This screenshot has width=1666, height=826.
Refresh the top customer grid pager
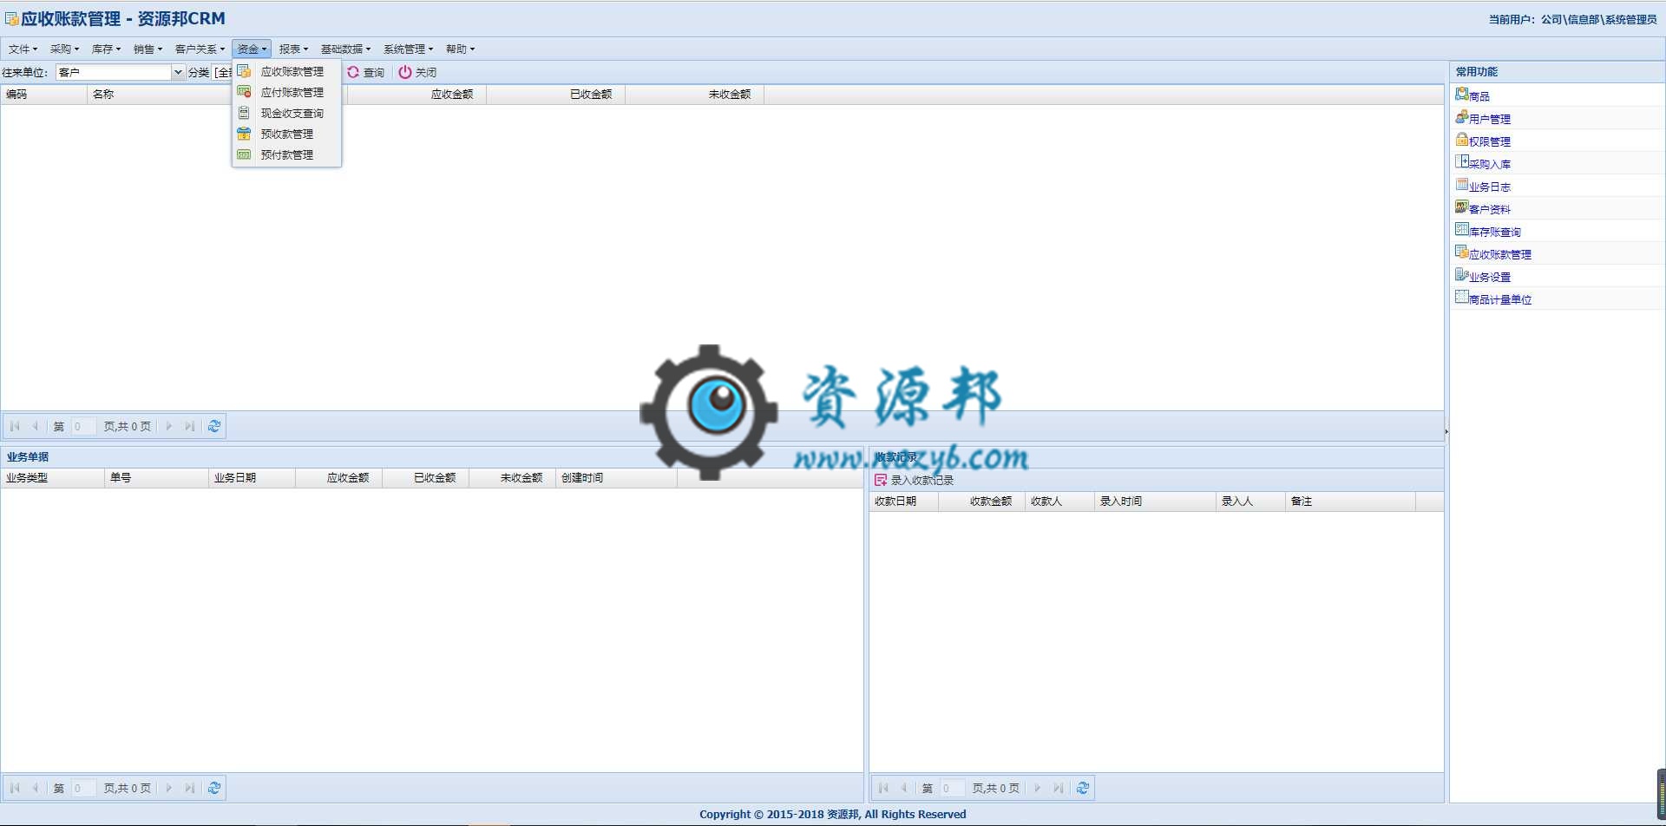(x=214, y=426)
